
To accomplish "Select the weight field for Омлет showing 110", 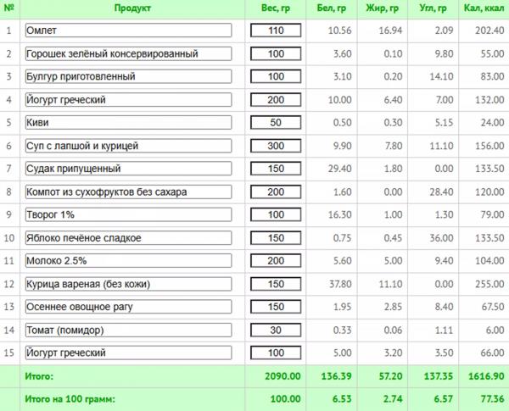I will click(x=276, y=31).
